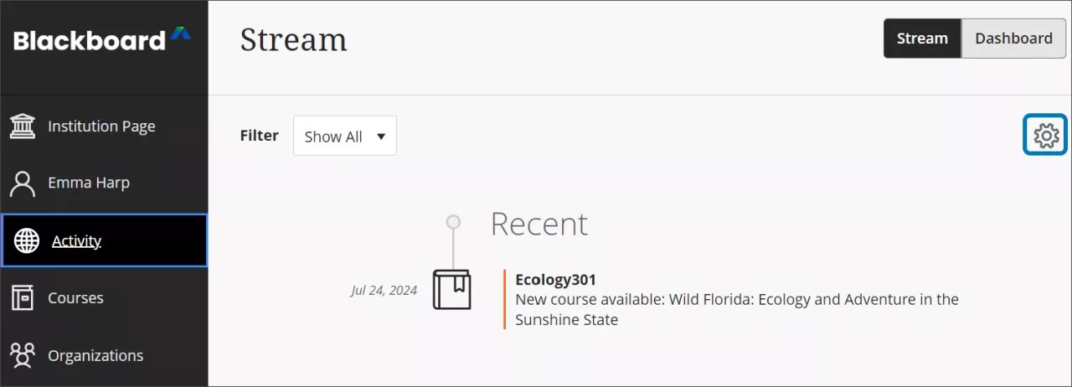The image size is (1072, 387).
Task: Open Institution Page from sidebar
Action: point(101,126)
